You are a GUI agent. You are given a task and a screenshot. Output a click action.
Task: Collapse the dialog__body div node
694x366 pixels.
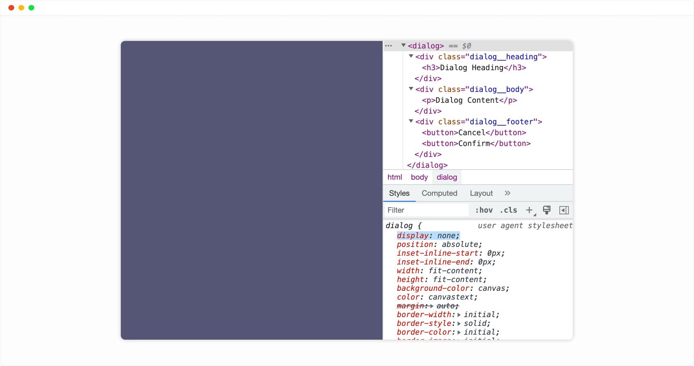point(411,89)
